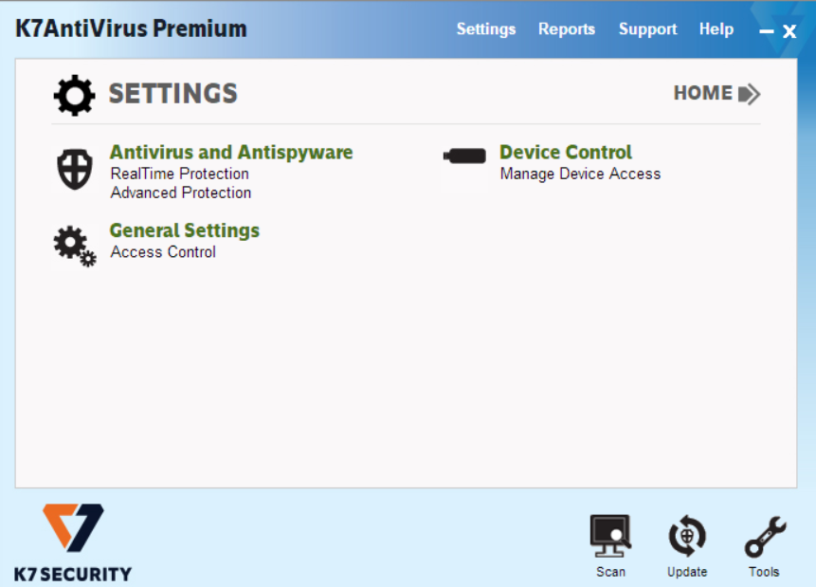Open the Scan tool
Screen dimensions: 816x587
click(609, 536)
